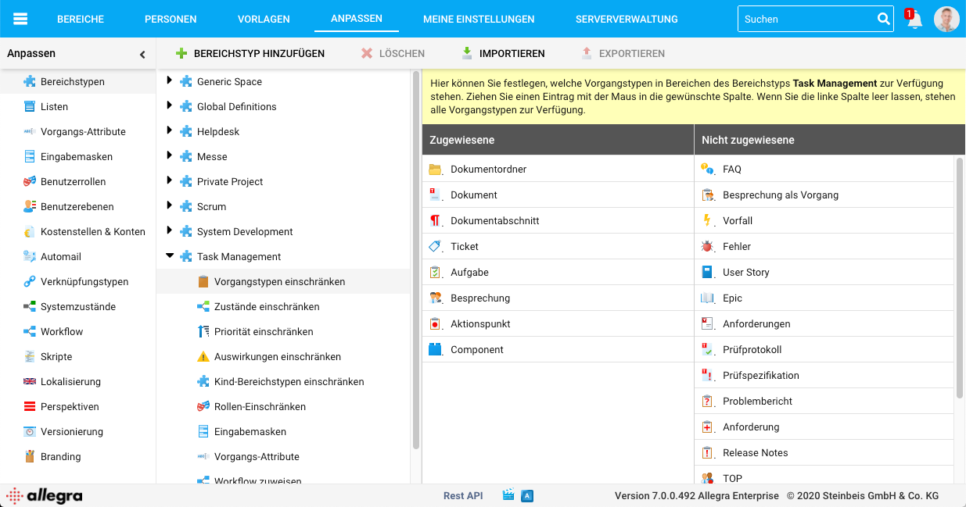Viewport: 966px width, 507px height.
Task: Click the User Story book icon
Action: click(707, 272)
